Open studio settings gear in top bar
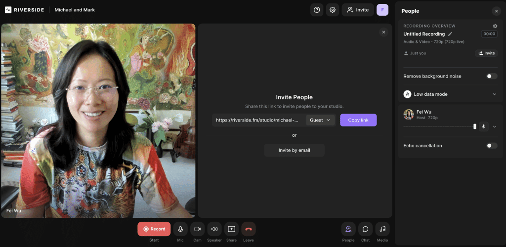 [333, 10]
